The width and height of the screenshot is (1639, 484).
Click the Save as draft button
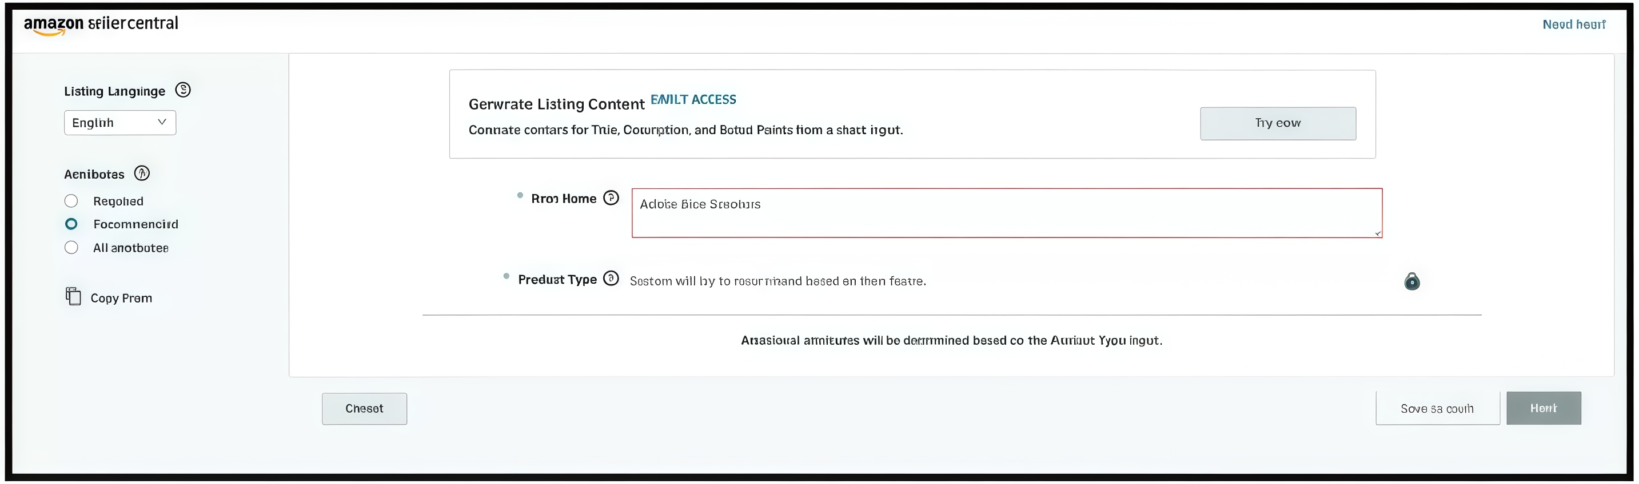click(1437, 409)
